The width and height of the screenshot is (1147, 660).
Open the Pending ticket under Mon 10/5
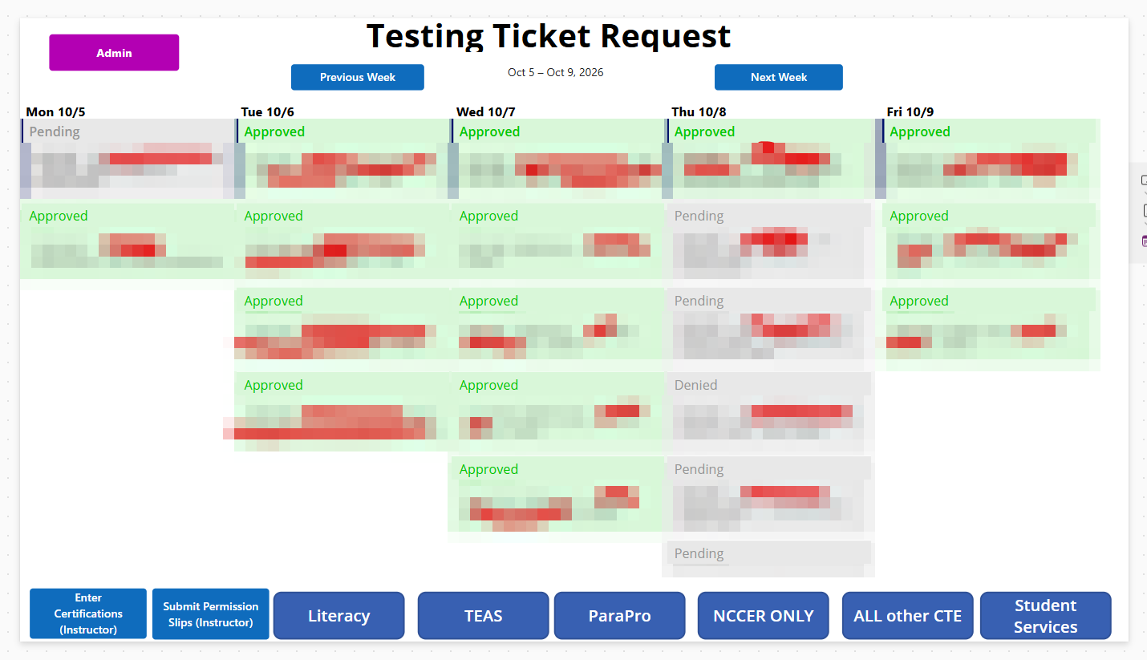click(128, 158)
